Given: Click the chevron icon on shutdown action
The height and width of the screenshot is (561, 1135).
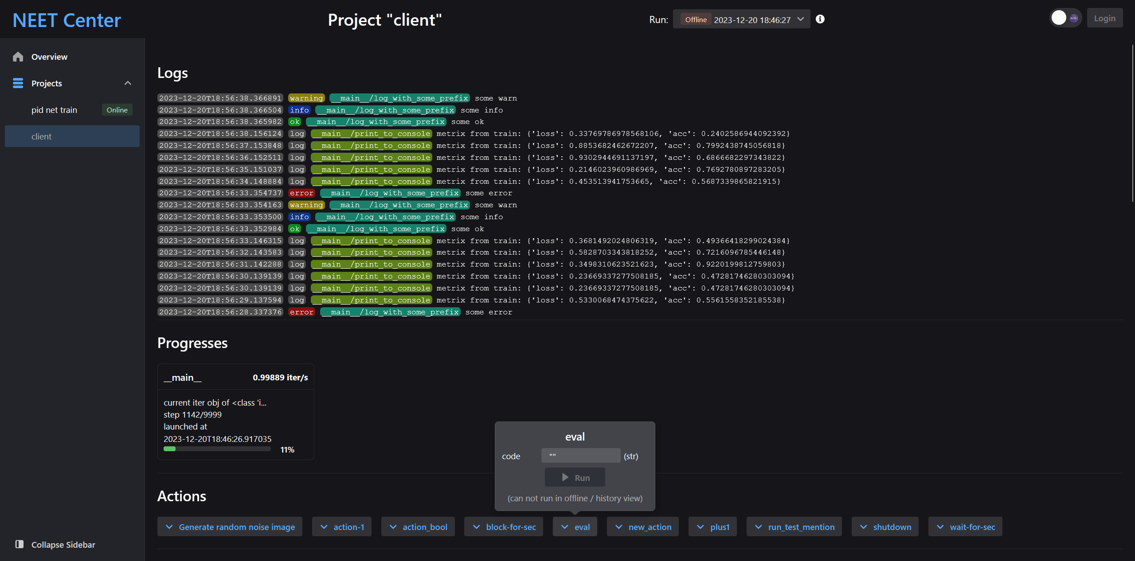Looking at the screenshot, I should coord(864,527).
